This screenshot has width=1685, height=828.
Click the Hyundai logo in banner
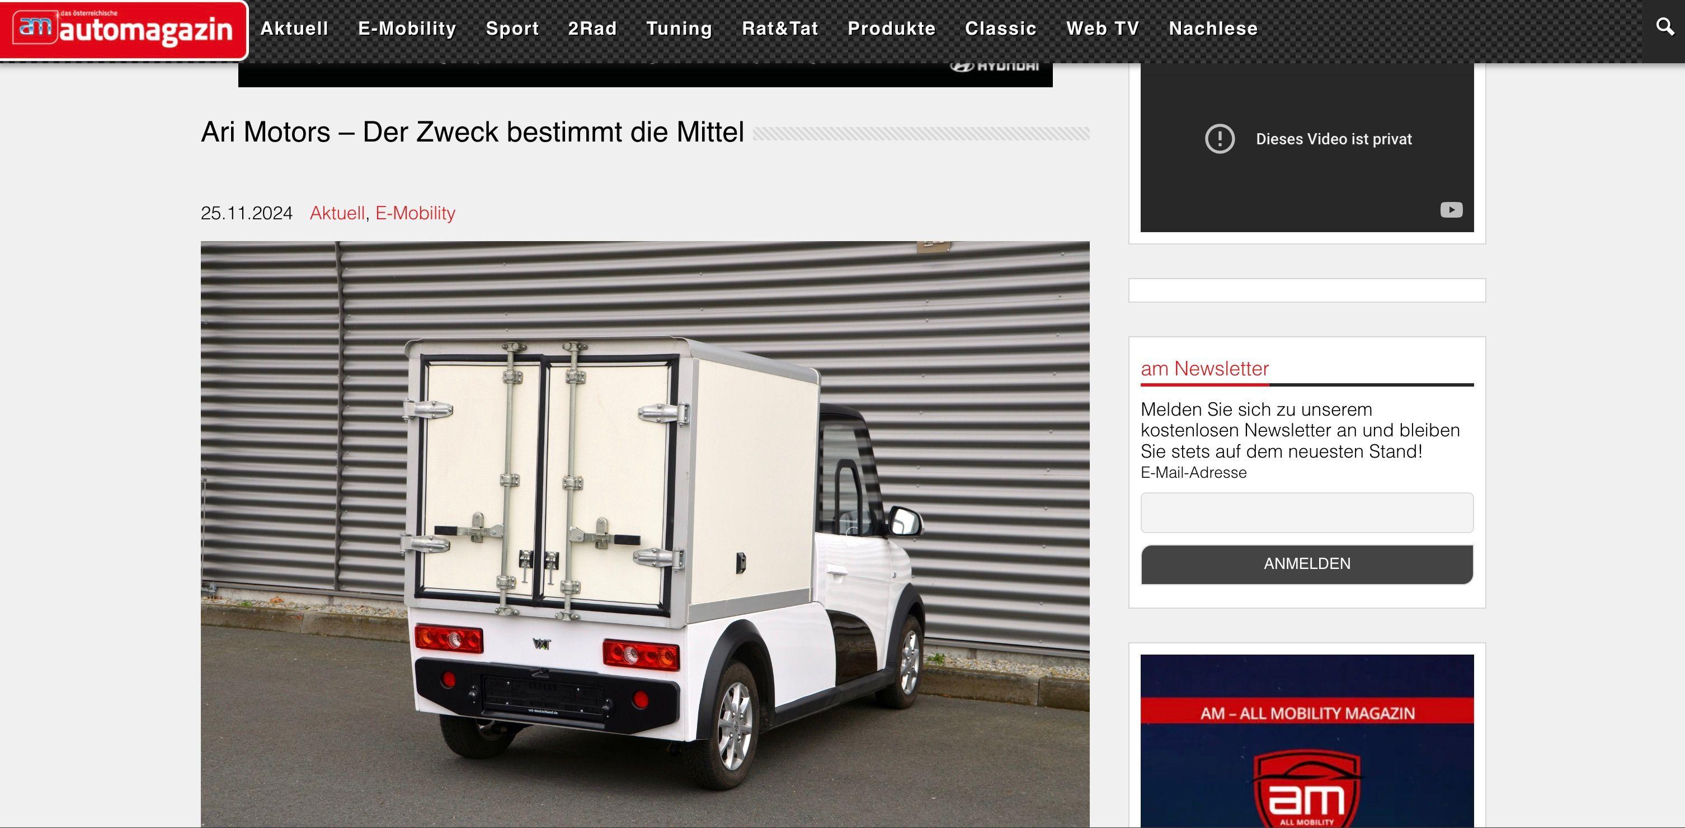point(994,67)
